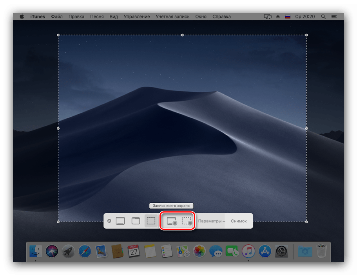This screenshot has width=357, height=275.
Task: Select Capture Selected Portion mode
Action: click(x=150, y=221)
